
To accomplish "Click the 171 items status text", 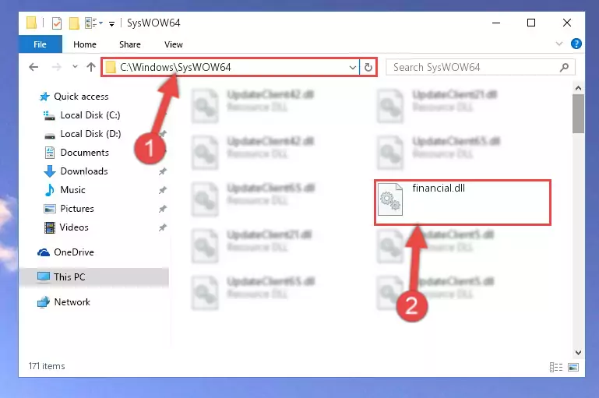I will point(47,366).
